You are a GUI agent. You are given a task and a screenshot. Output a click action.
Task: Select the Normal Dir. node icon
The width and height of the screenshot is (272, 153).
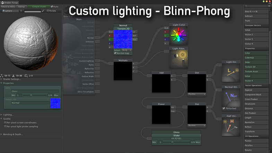[231, 97]
